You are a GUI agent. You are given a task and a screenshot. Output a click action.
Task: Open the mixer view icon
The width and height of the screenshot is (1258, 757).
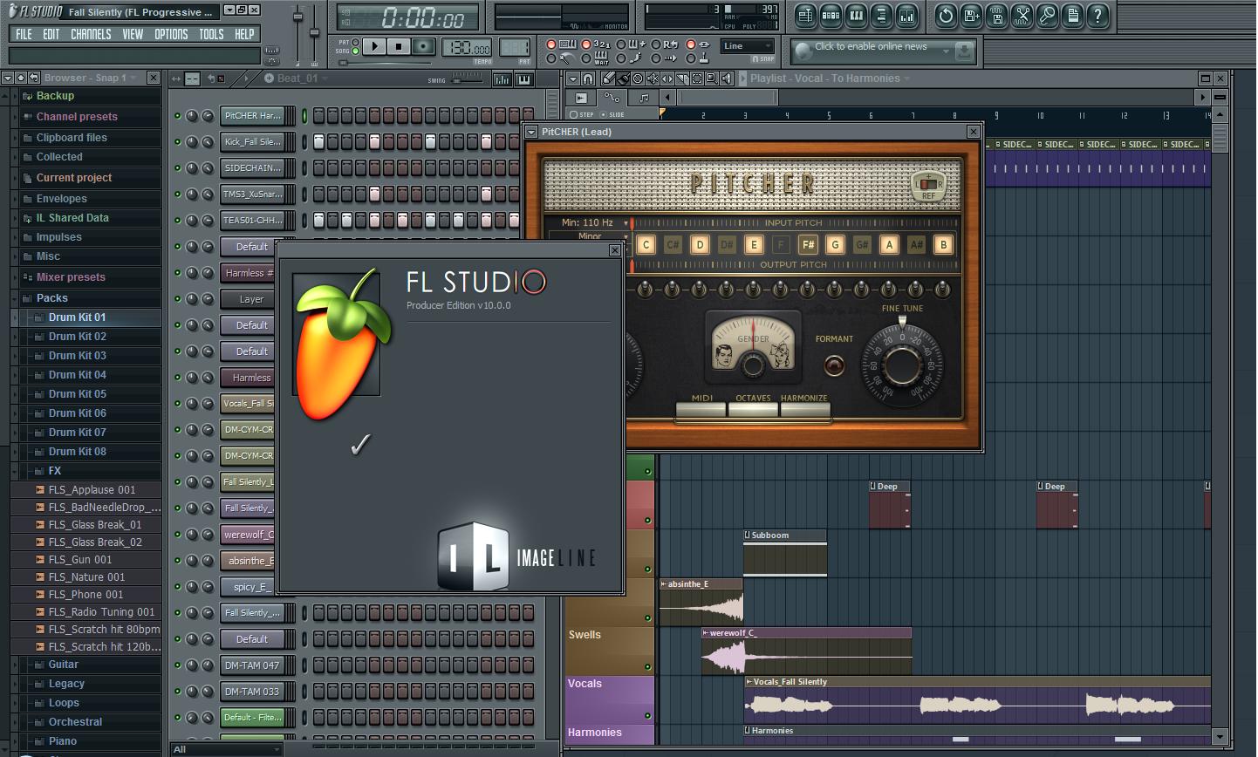pyautogui.click(x=906, y=14)
